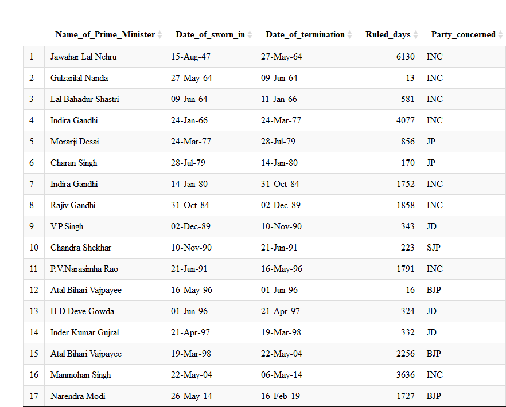This screenshot has width=506, height=407.
Task: Sort table by Name_of_Prime_Minister header text
Action: [x=105, y=35]
